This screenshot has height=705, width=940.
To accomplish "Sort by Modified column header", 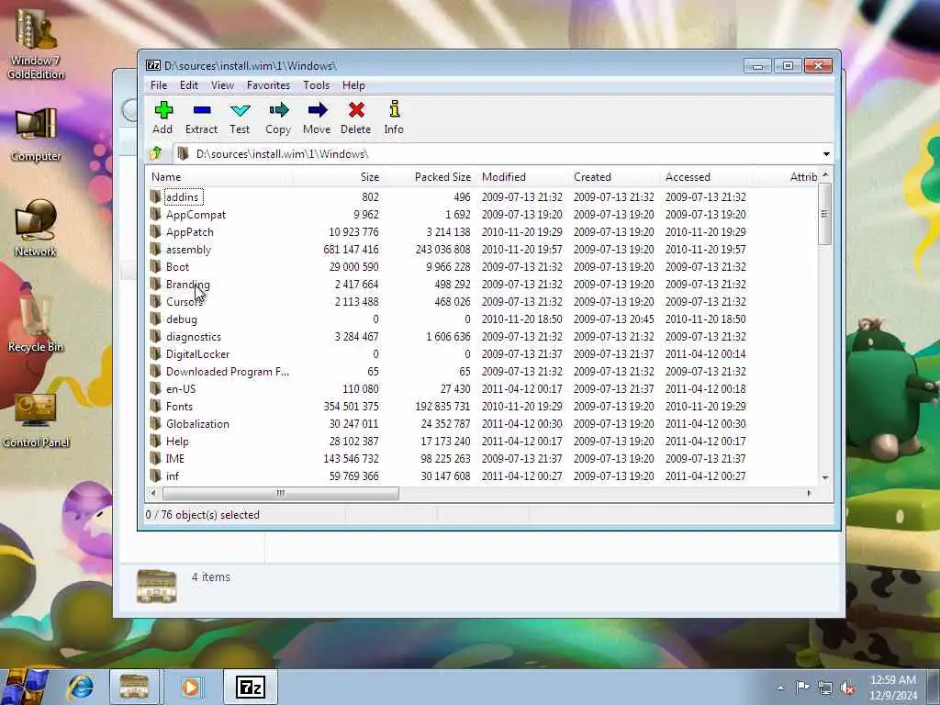I will click(x=521, y=177).
